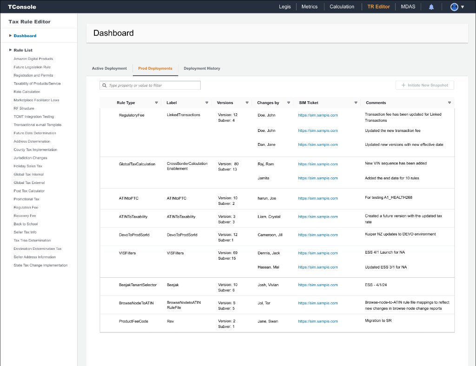
Task: Open the SIM link for ATINtoPTC row
Action: [x=317, y=198]
